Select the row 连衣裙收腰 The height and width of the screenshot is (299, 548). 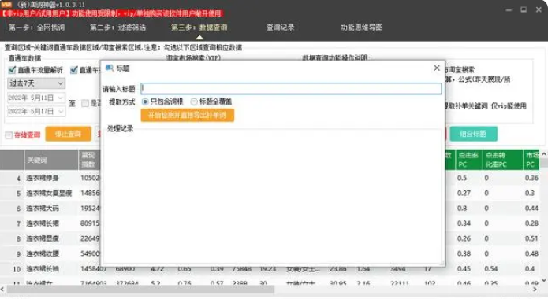point(43,253)
